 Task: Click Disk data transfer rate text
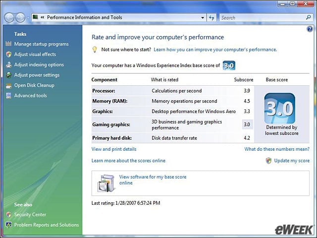pos(174,138)
